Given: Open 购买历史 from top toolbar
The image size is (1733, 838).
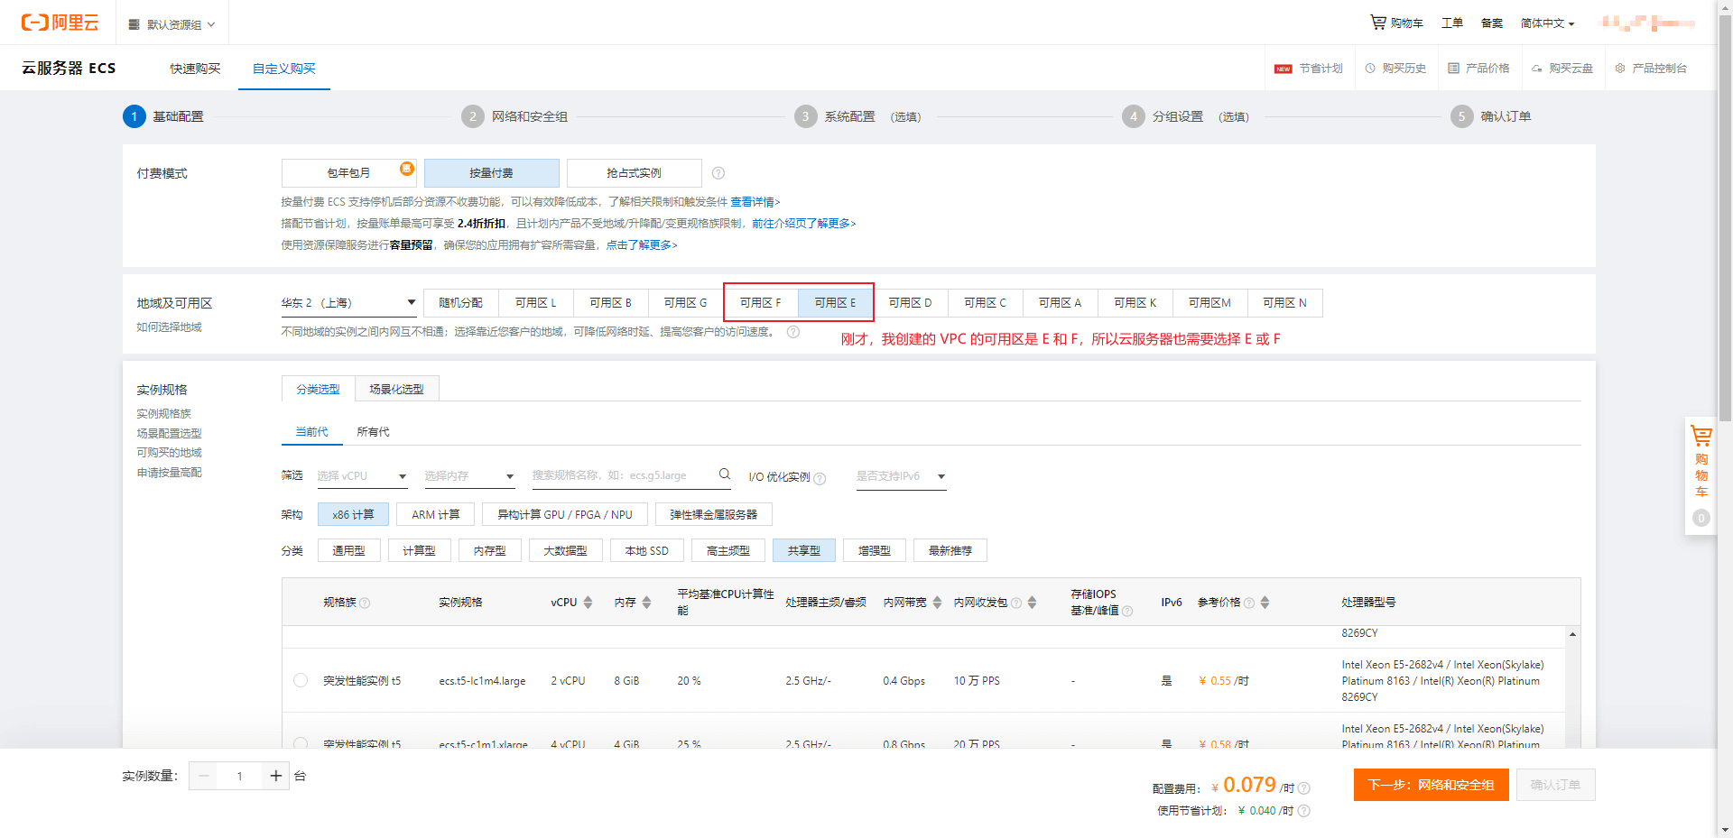Looking at the screenshot, I should pyautogui.click(x=1395, y=69).
